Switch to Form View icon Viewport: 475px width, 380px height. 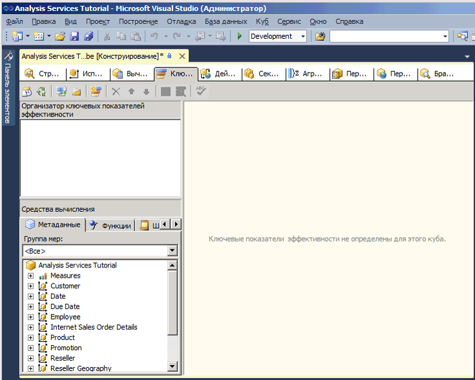(165, 91)
